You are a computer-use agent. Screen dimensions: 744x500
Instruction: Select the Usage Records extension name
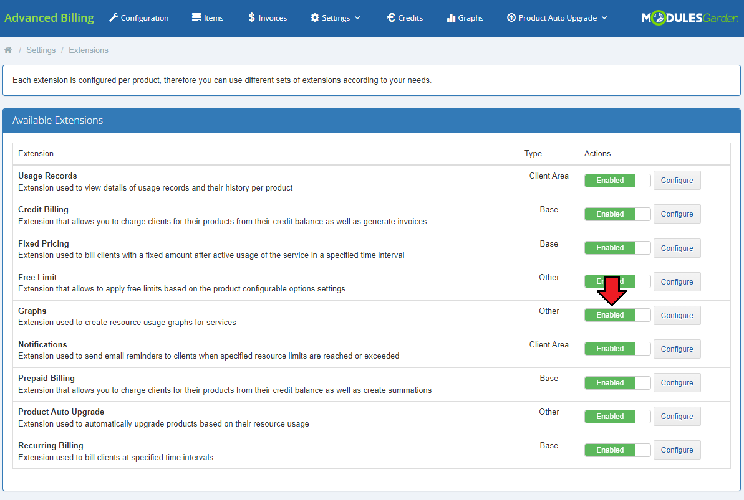47,176
